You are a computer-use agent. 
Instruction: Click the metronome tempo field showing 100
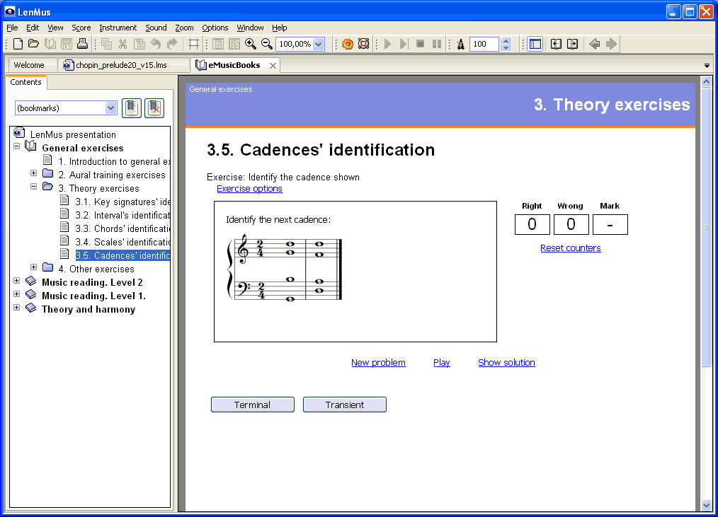484,44
